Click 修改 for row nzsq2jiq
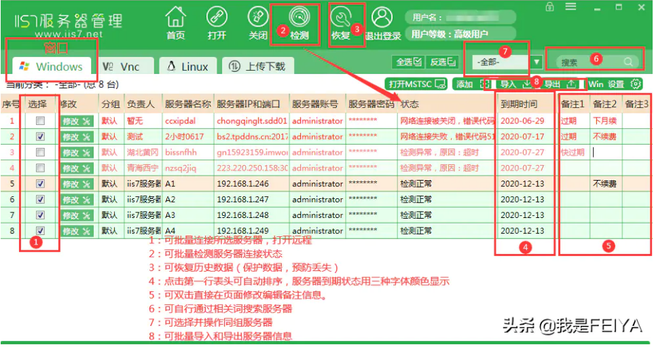This screenshot has height=347, width=654. pos(76,168)
